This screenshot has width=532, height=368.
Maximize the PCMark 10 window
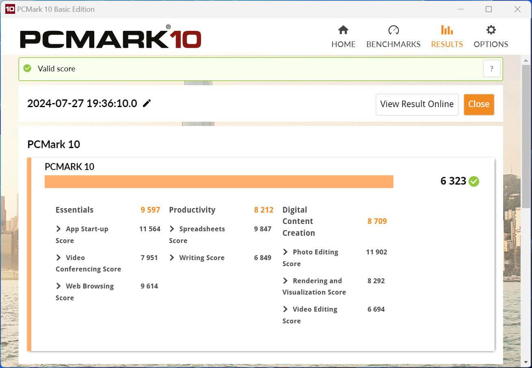click(x=489, y=9)
